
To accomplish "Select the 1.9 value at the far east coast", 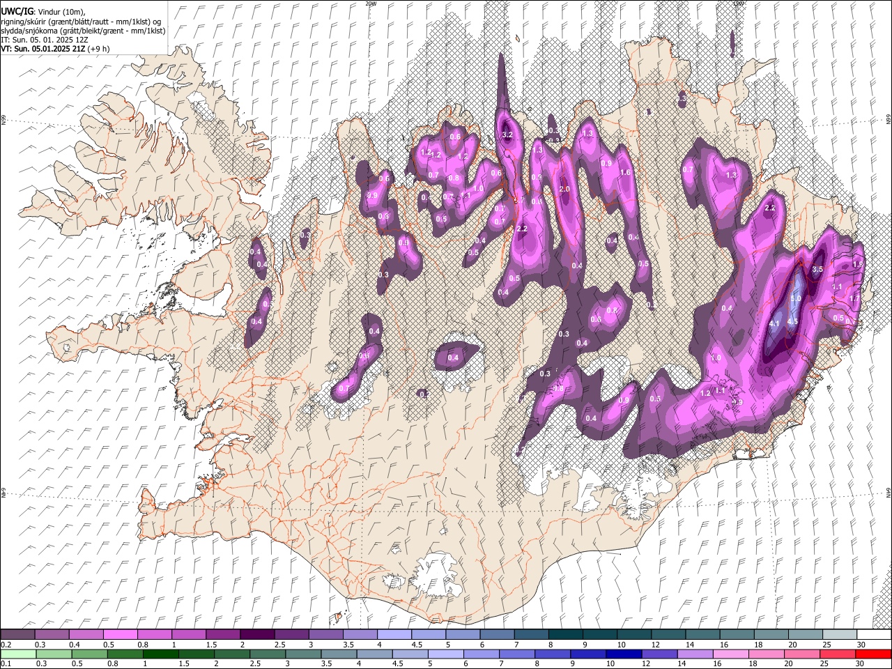I will coord(858,264).
